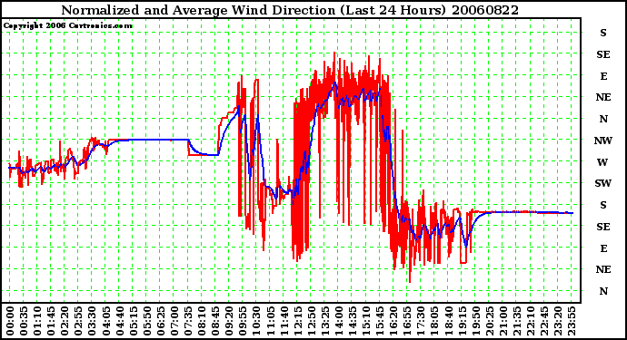Click the '08:10' time axis label
Image resolution: width=627 pixels, height=340 pixels.
tap(201, 321)
